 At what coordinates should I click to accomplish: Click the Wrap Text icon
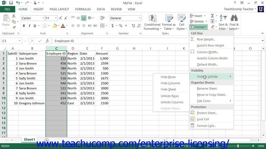tap(103, 18)
